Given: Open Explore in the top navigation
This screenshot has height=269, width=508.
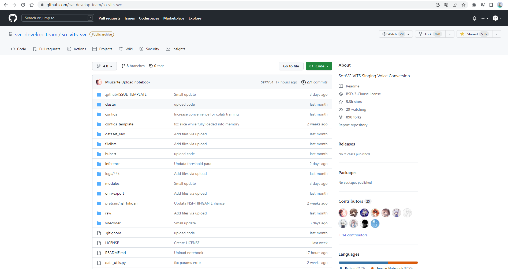Looking at the screenshot, I should (x=195, y=18).
